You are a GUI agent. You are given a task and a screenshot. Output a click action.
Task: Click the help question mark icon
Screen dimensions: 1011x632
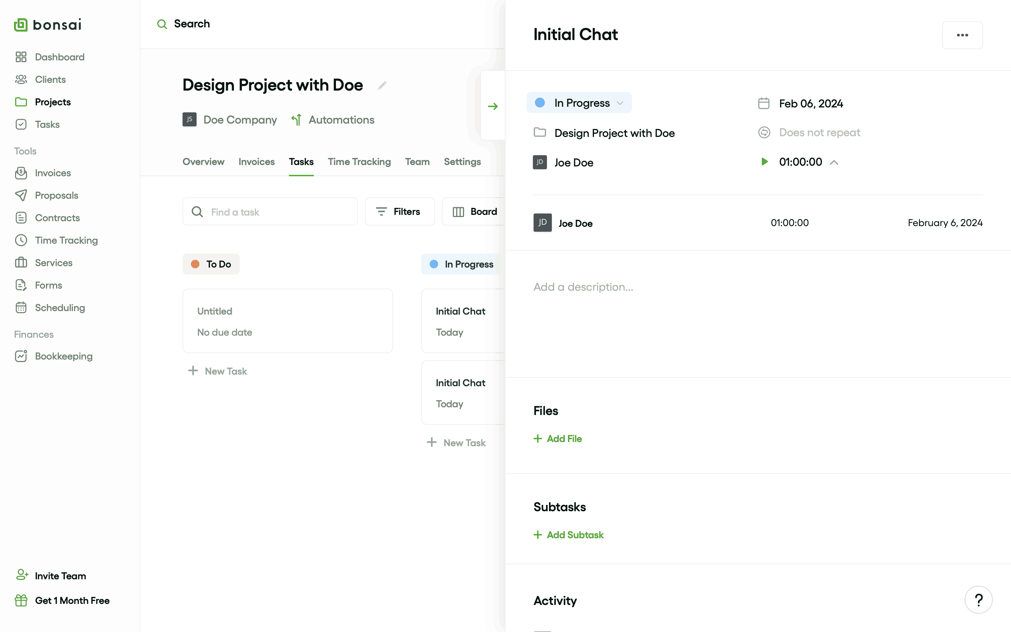point(978,600)
